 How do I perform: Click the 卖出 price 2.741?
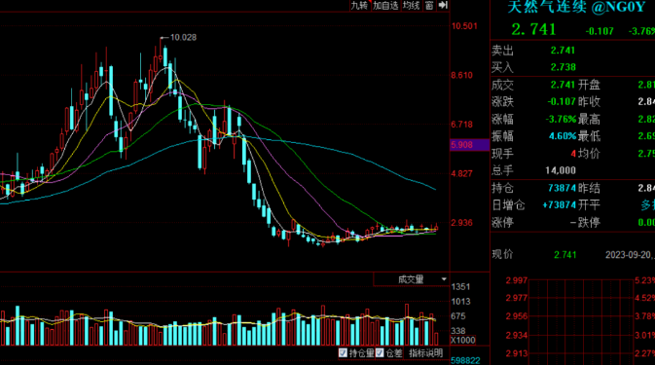point(563,51)
